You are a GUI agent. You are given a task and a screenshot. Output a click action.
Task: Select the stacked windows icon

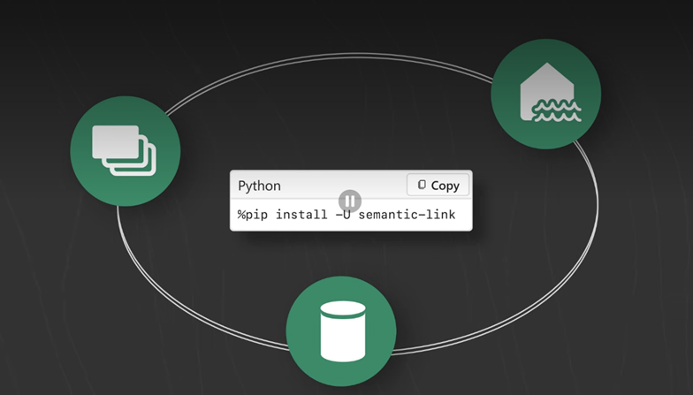click(x=125, y=150)
